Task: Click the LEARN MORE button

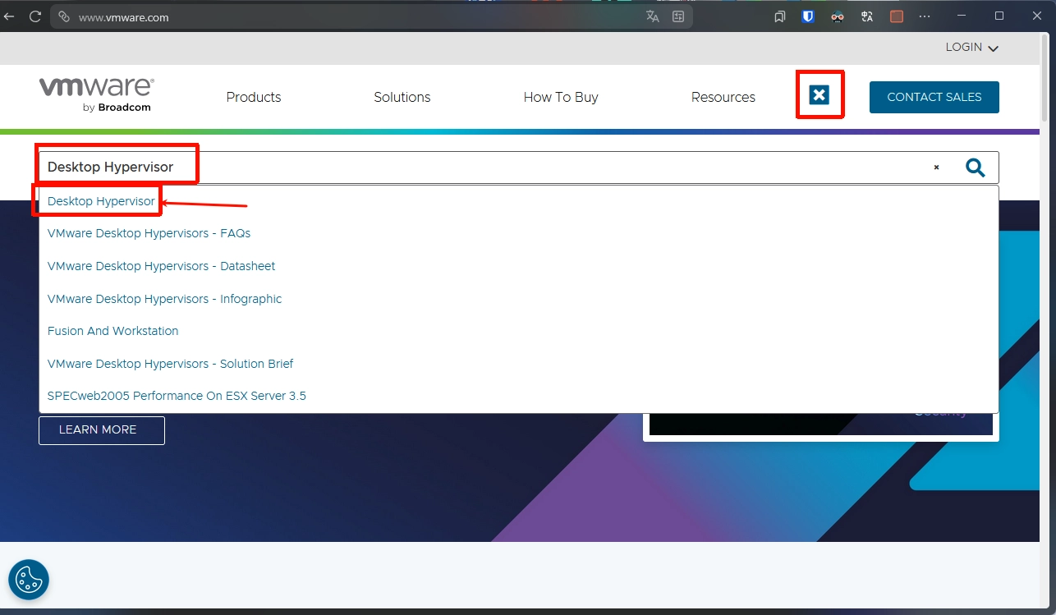Action: [x=101, y=430]
